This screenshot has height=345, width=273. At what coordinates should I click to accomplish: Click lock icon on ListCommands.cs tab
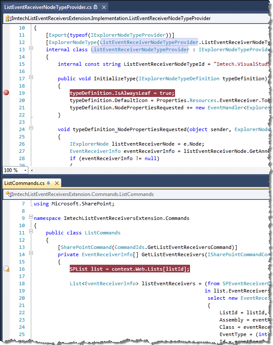click(48, 183)
